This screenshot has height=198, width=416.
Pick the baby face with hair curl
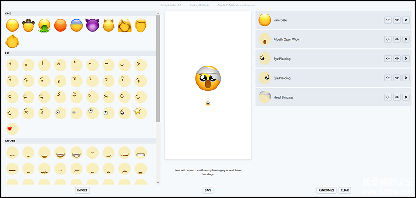pos(12,41)
